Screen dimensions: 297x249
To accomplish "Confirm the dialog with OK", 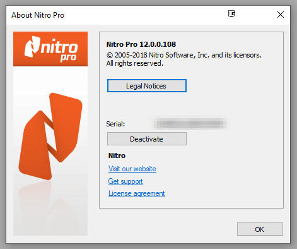I will [260, 229].
